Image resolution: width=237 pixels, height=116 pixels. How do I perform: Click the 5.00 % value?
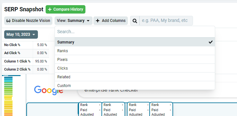coord(42,45)
